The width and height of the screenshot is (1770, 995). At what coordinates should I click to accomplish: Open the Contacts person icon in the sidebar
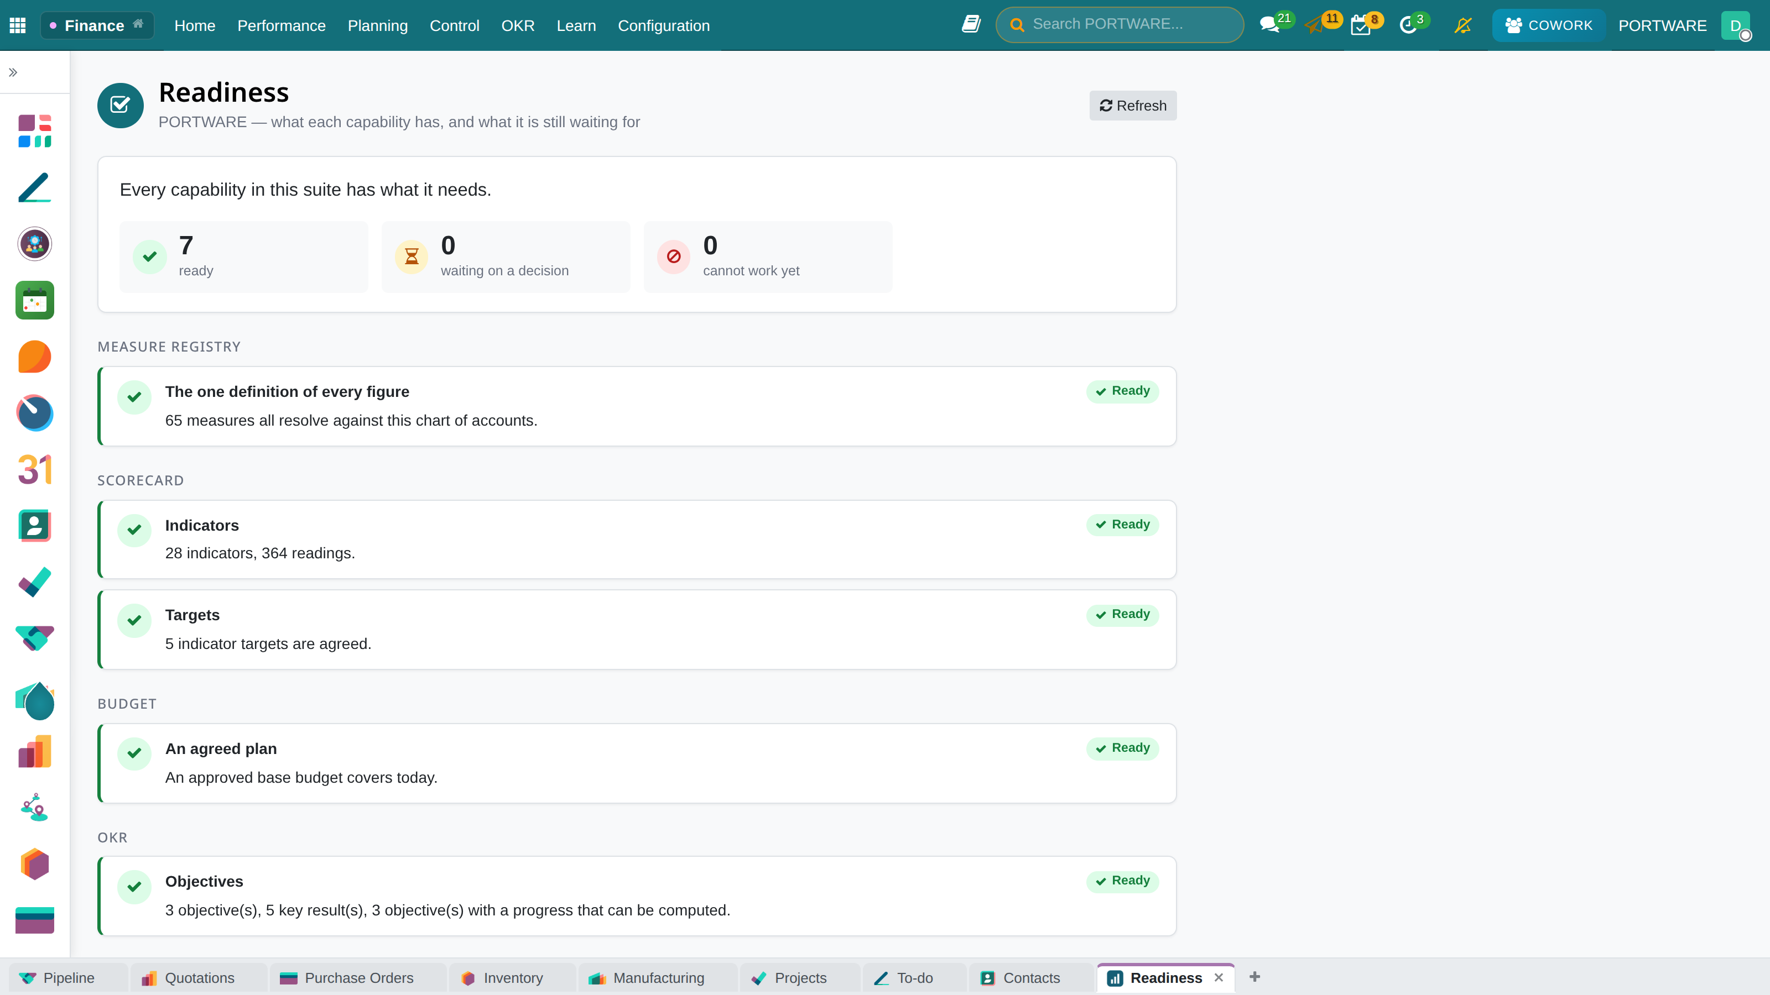point(34,526)
